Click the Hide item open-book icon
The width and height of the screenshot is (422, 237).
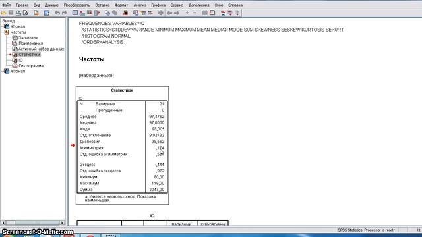pyautogui.click(x=212, y=13)
